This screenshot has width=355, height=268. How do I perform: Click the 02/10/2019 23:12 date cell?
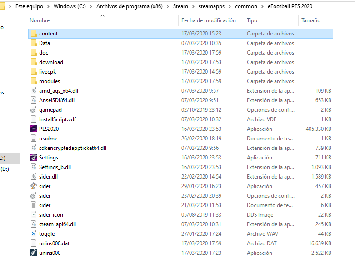pyautogui.click(x=201, y=109)
